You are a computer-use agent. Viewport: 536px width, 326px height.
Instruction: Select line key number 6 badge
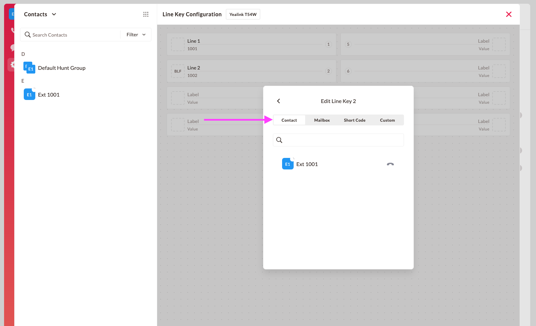[x=348, y=71]
